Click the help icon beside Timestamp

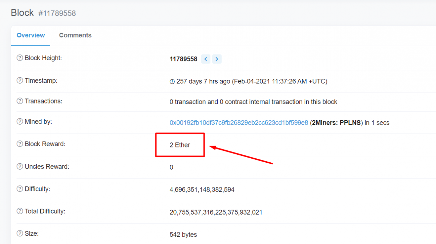coord(19,80)
